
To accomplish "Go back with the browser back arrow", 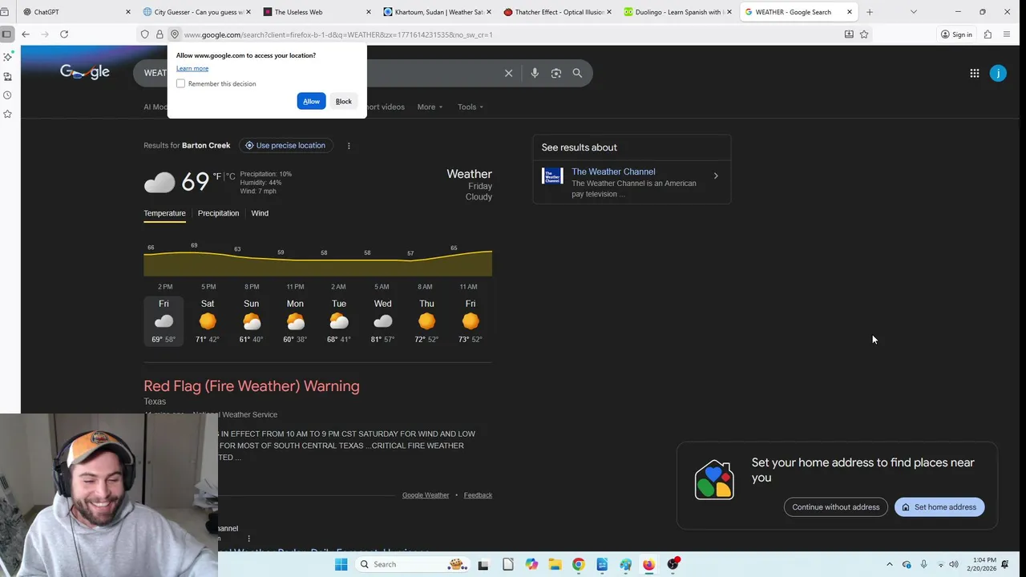I will [26, 34].
